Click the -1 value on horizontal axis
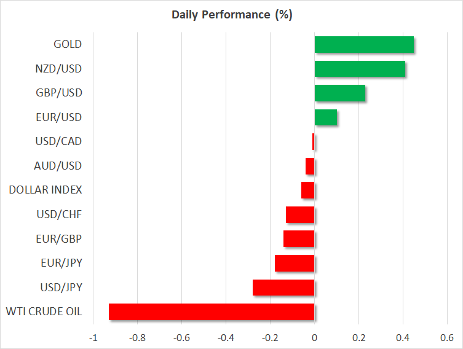Image resolution: width=463 pixels, height=349 pixels. point(93,337)
